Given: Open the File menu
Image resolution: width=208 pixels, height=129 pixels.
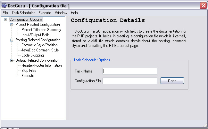Looking at the screenshot, I should 5,13.
